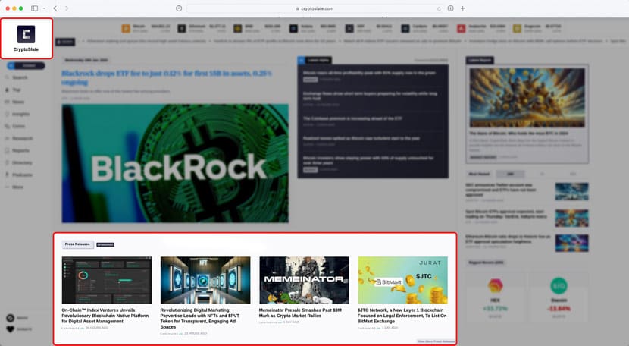Expand the More item in the left sidebar
629x346 pixels.
coord(17,187)
